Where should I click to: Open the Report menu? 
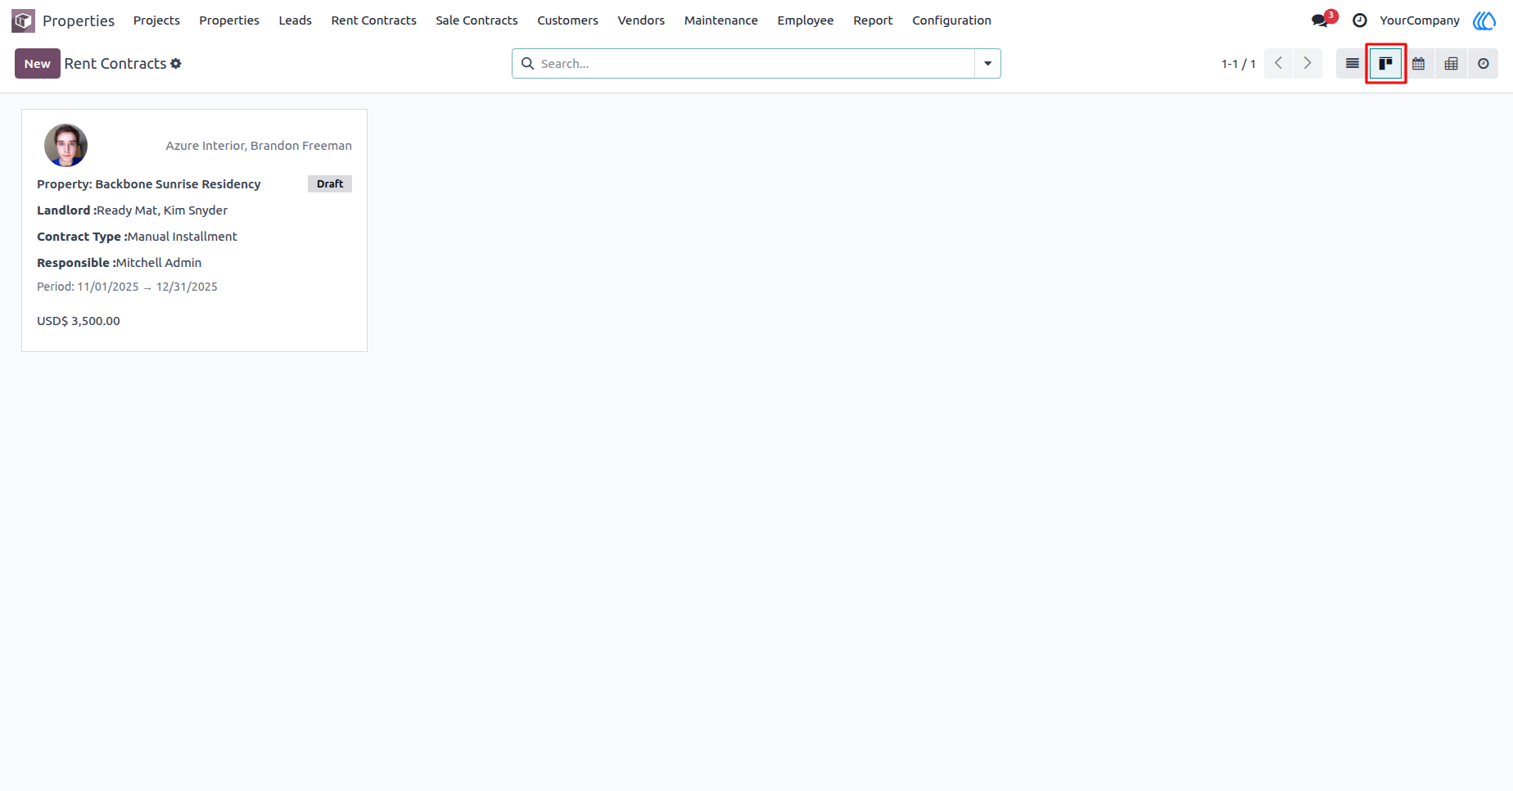pyautogui.click(x=873, y=20)
